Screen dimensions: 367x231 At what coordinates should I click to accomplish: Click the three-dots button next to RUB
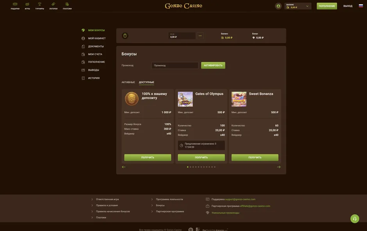[200, 36]
